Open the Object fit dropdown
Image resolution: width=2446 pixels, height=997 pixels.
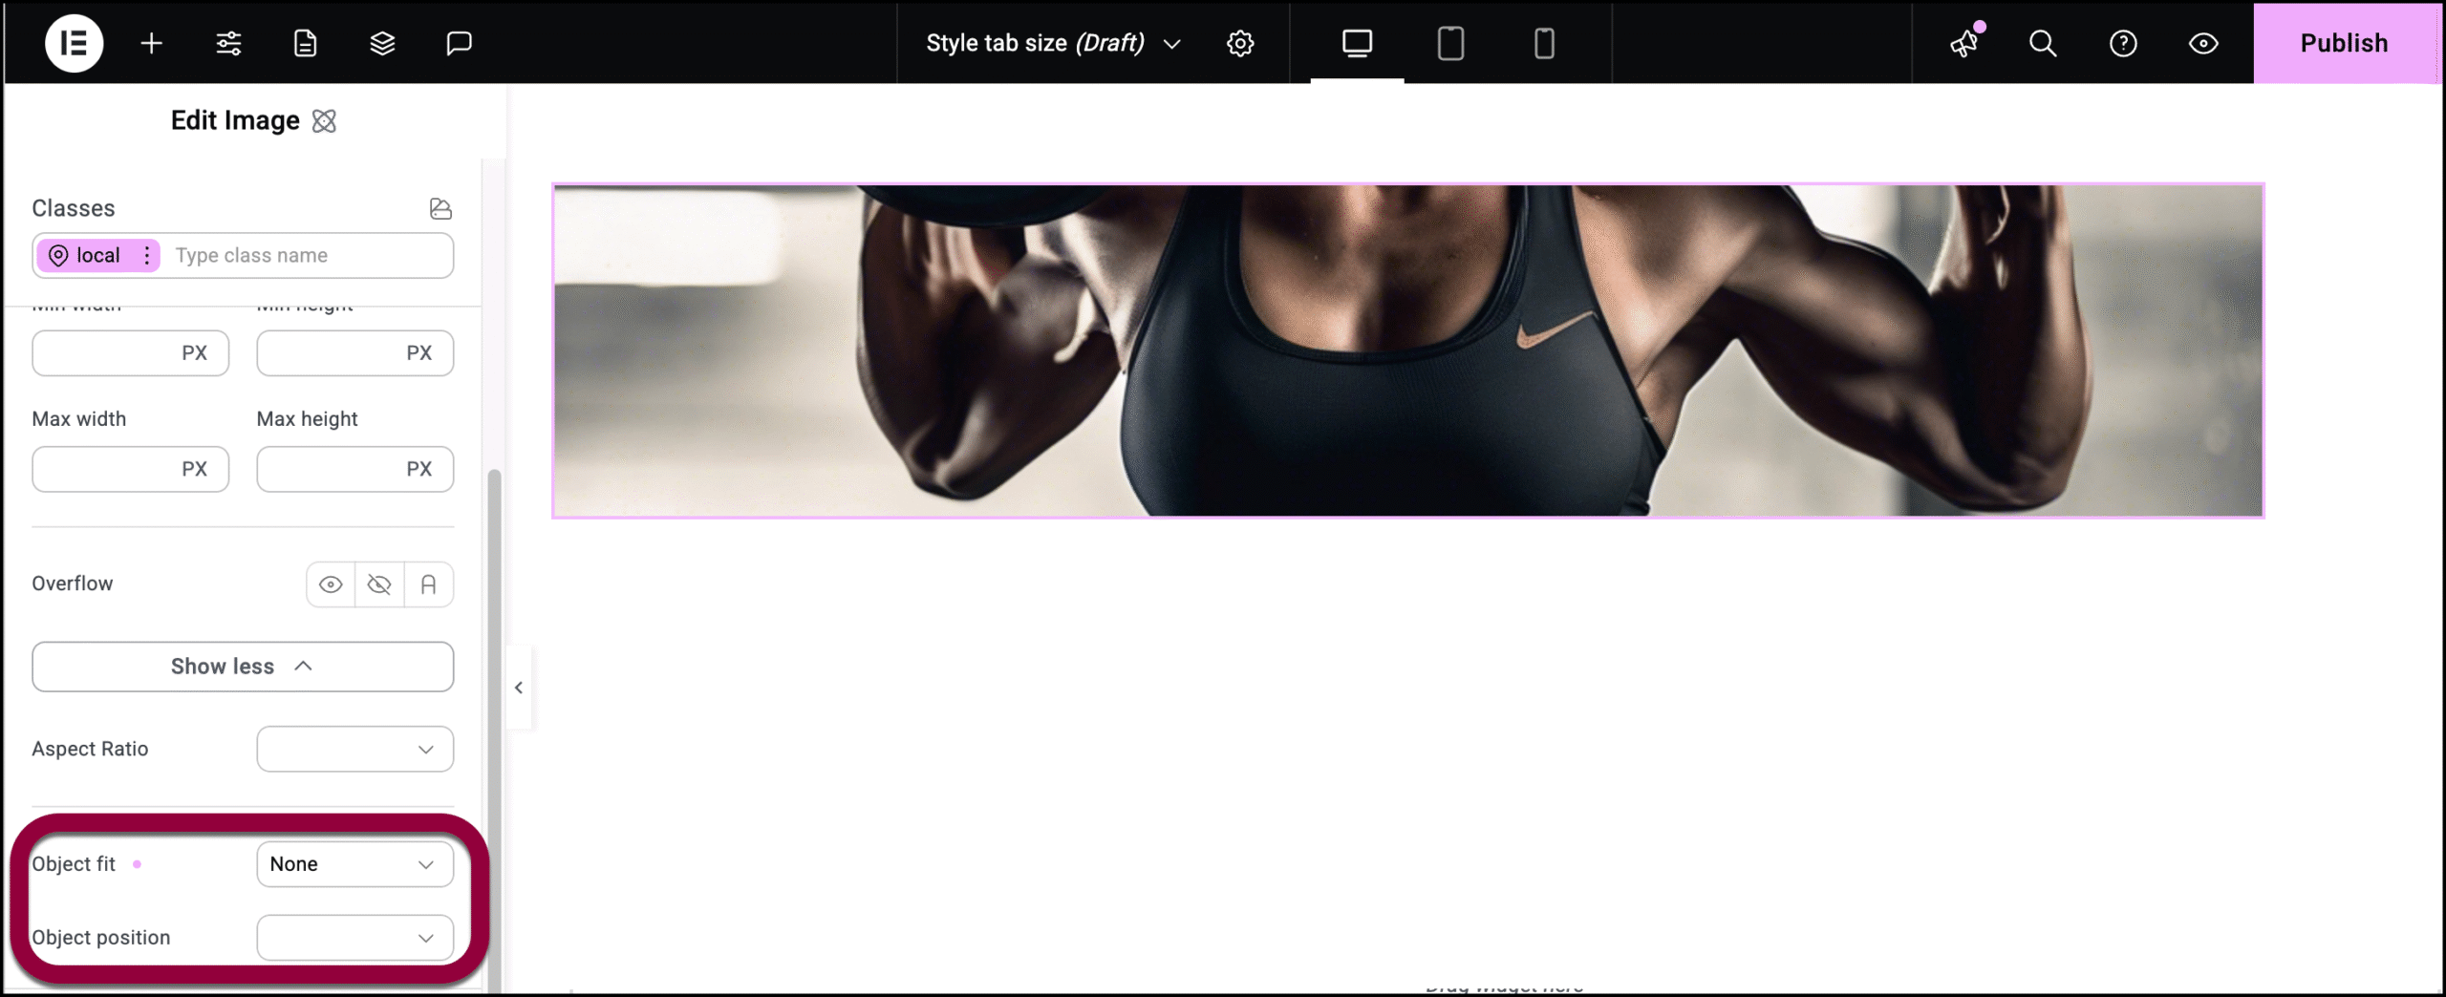355,864
